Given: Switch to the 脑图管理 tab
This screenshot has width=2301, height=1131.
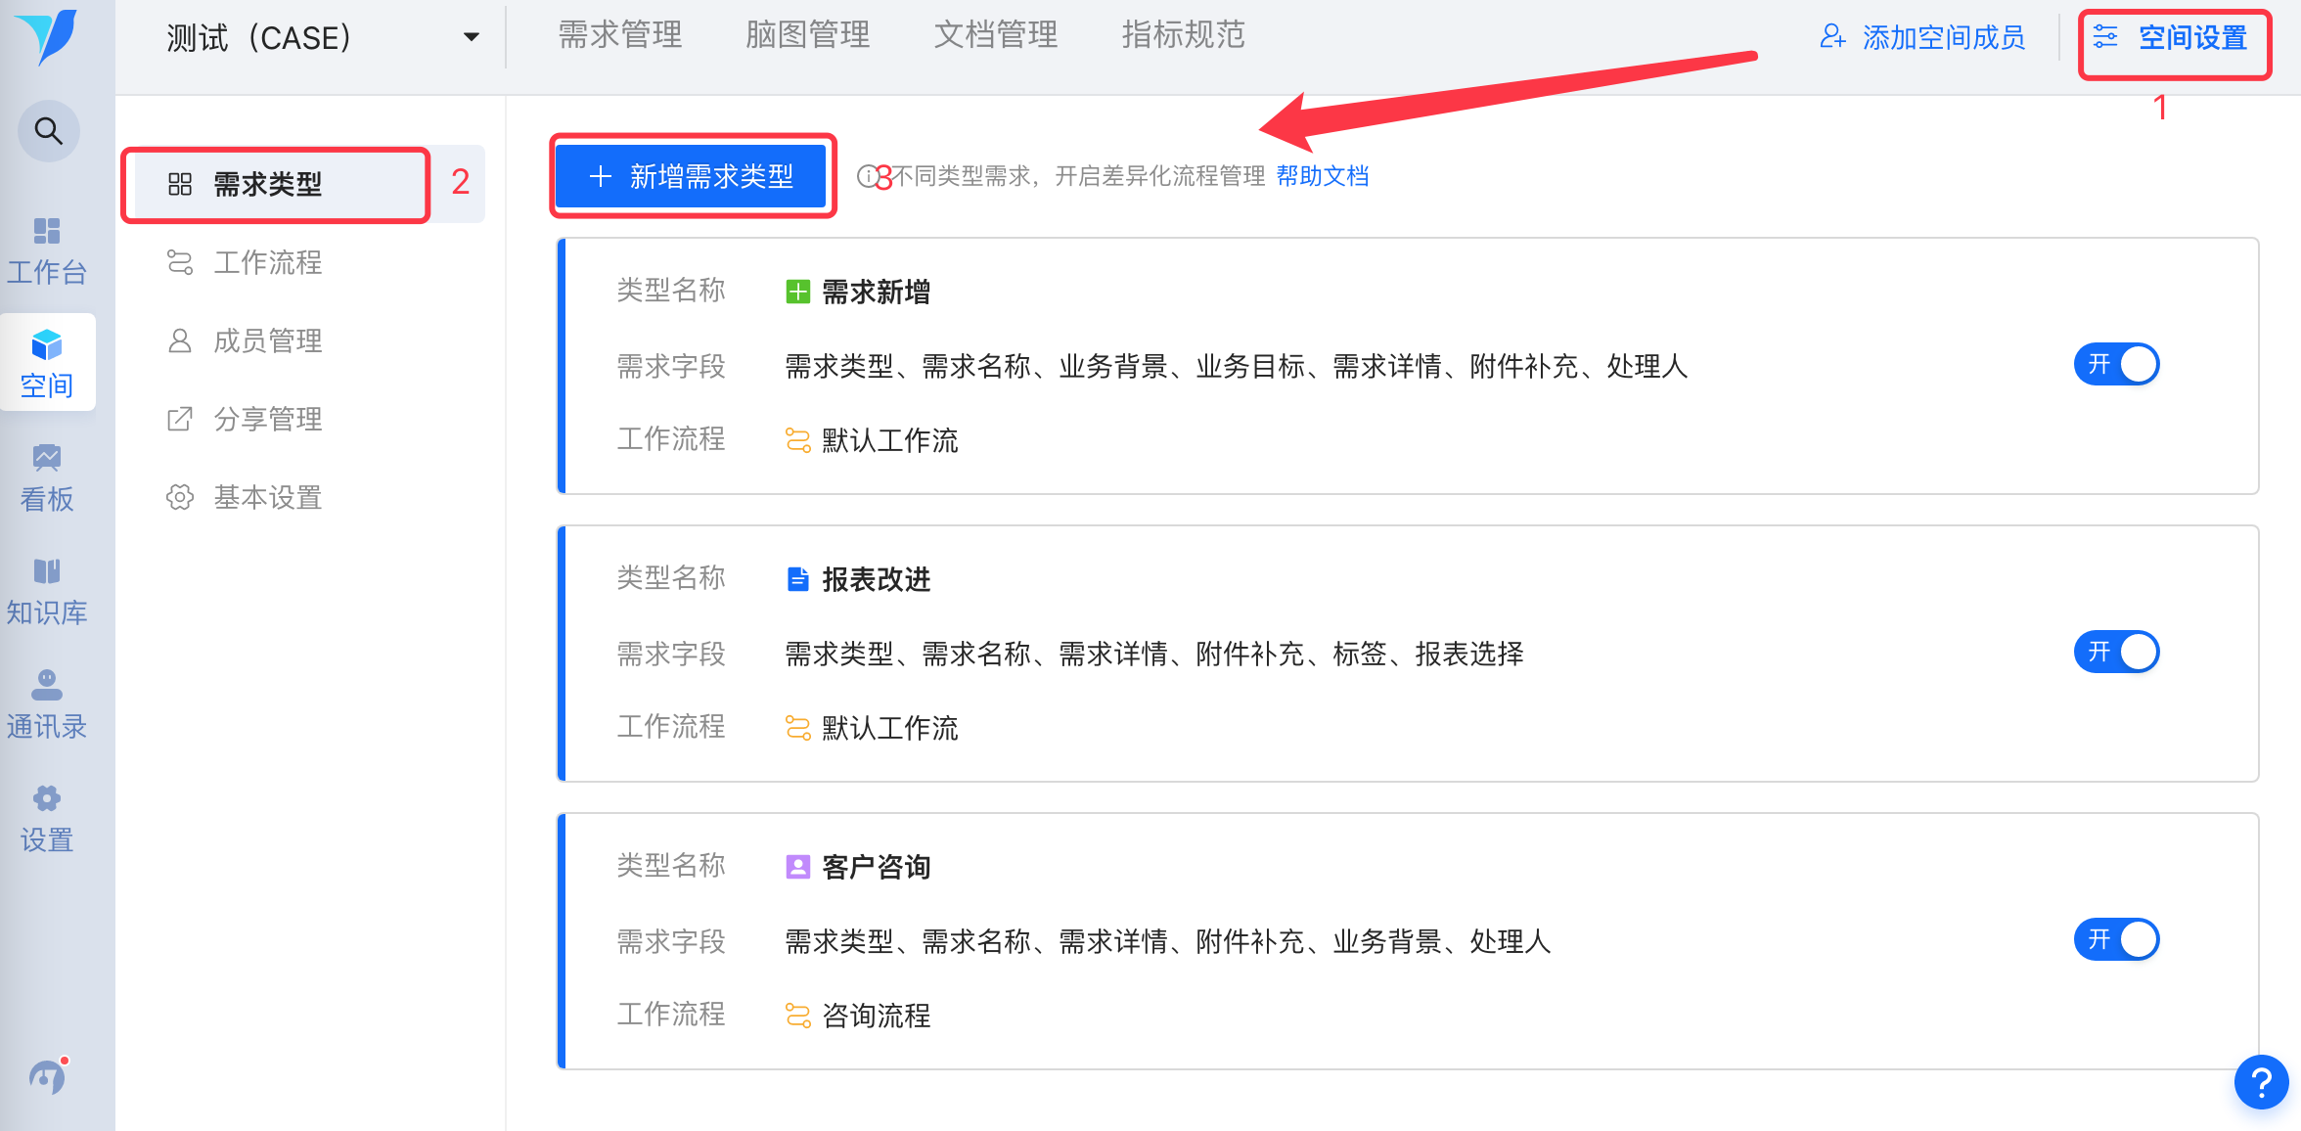Looking at the screenshot, I should click(x=807, y=35).
